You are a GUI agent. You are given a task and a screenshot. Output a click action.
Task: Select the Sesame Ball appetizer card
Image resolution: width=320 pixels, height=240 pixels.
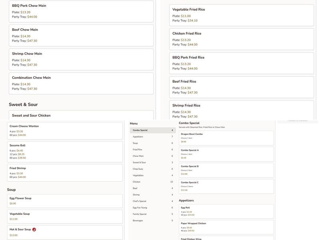[x=65, y=152]
